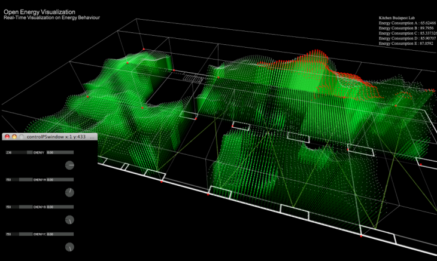Click the 0.00 field right of ENERGYC

tap(60, 234)
